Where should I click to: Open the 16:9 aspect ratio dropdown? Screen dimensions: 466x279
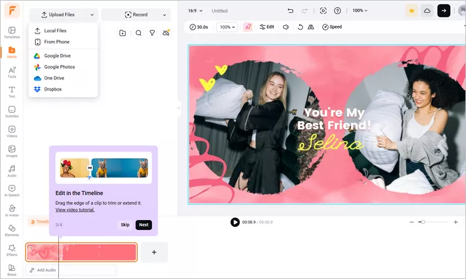[x=195, y=11]
